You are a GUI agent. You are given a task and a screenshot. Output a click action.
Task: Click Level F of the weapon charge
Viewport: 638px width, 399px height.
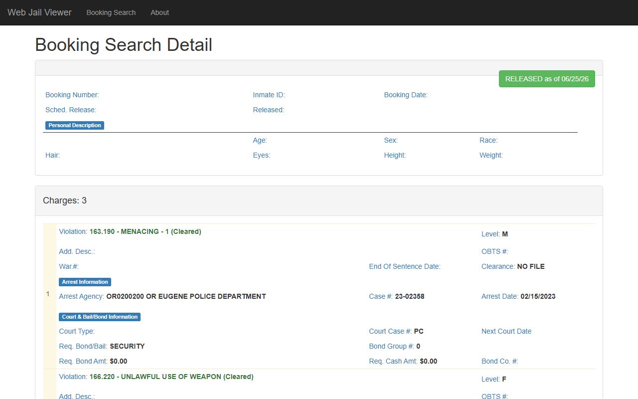point(504,379)
